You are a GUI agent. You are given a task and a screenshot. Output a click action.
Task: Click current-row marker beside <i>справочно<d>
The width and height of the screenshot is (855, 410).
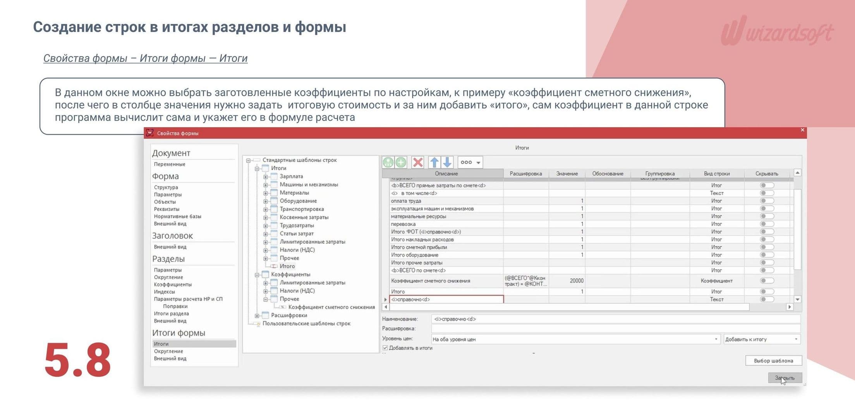[x=386, y=299]
